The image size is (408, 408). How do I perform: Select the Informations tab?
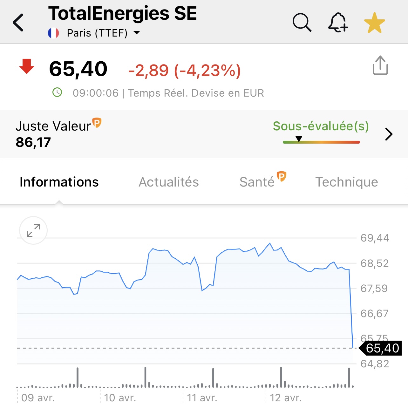pos(59,182)
